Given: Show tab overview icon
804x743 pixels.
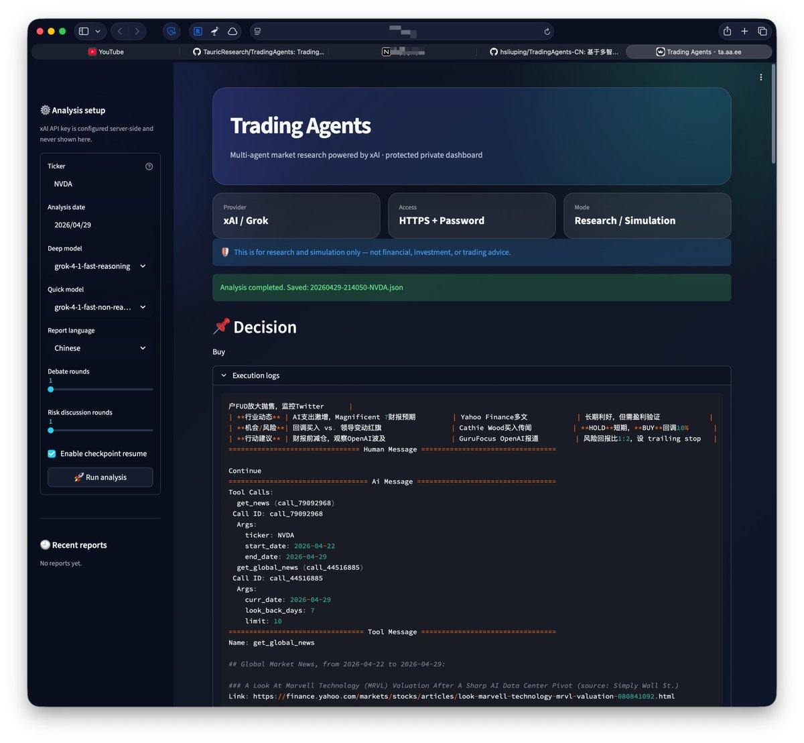Looking at the screenshot, I should (x=762, y=31).
